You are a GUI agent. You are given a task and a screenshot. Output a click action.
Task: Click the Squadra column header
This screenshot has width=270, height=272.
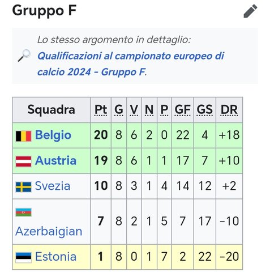pyautogui.click(x=52, y=110)
